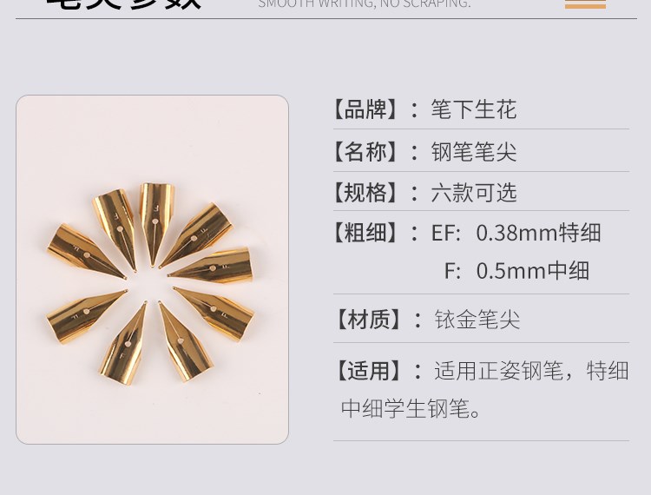
Task: Click the rightmost nib in the photo
Action: click(210, 266)
